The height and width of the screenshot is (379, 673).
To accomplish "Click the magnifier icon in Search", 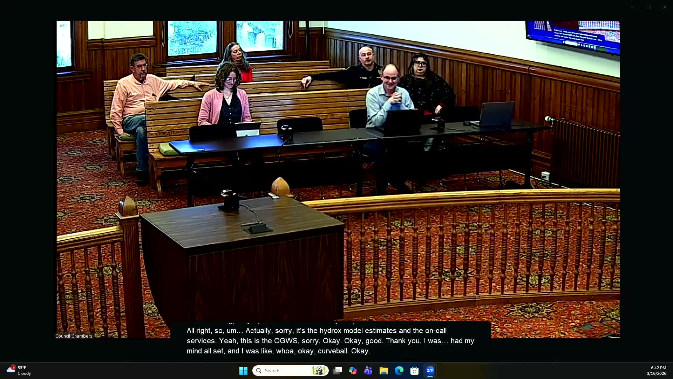I will [x=259, y=371].
